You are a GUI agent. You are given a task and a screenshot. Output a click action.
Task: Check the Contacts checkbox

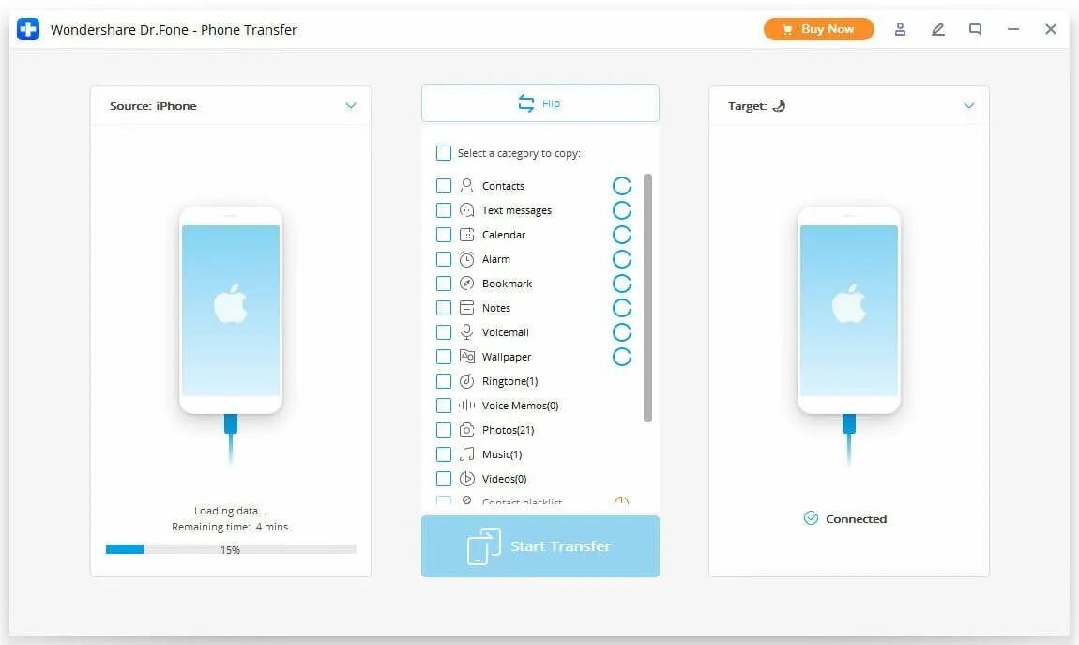(x=444, y=186)
